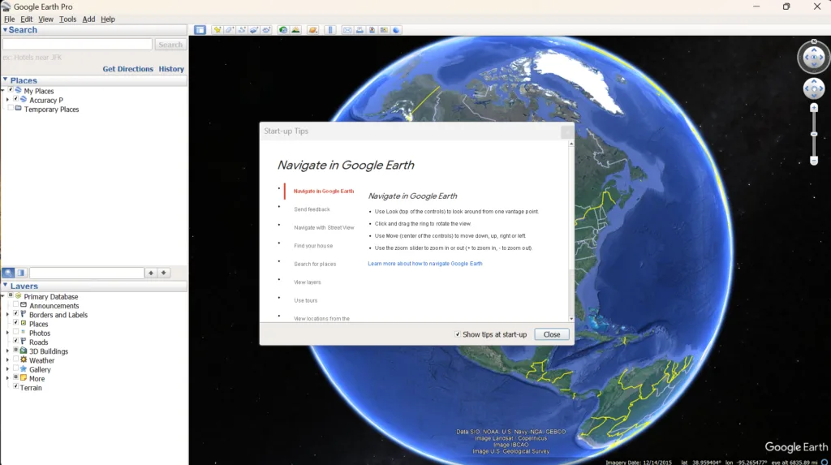Click the zoom slider track on the map
The image size is (831, 465).
coord(814,134)
